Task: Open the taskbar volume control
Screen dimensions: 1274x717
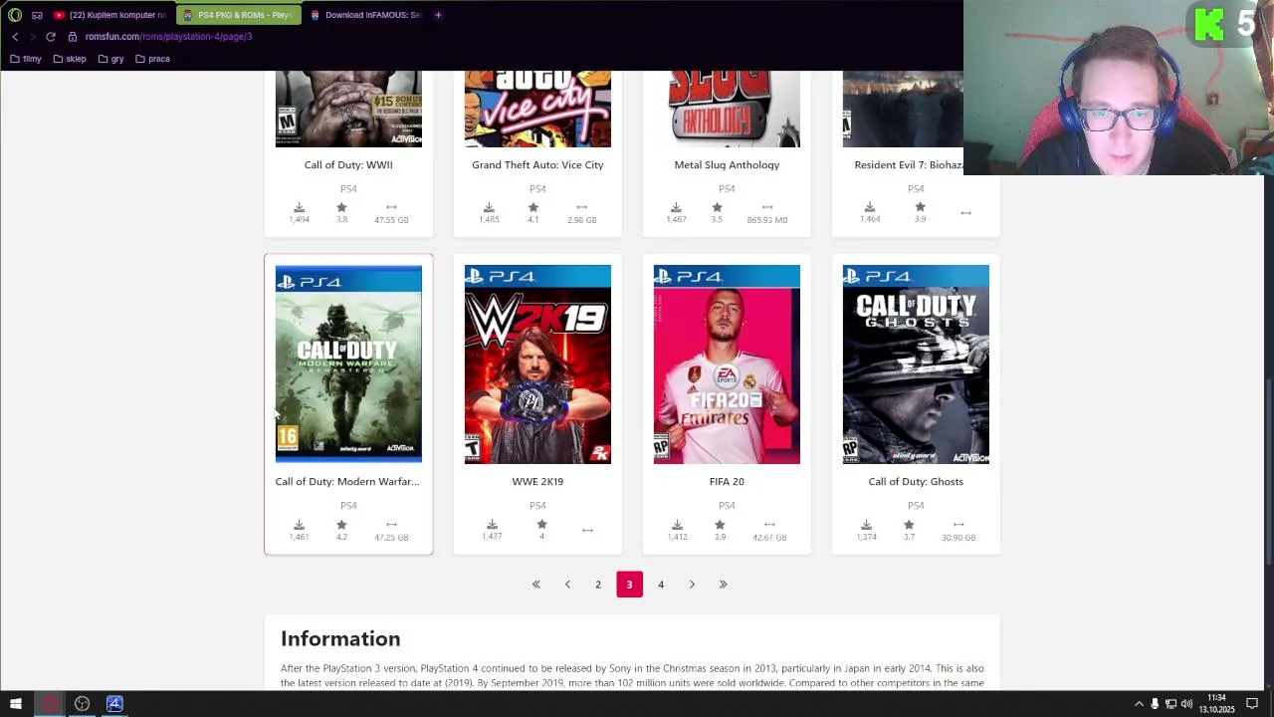Action: 1186,704
